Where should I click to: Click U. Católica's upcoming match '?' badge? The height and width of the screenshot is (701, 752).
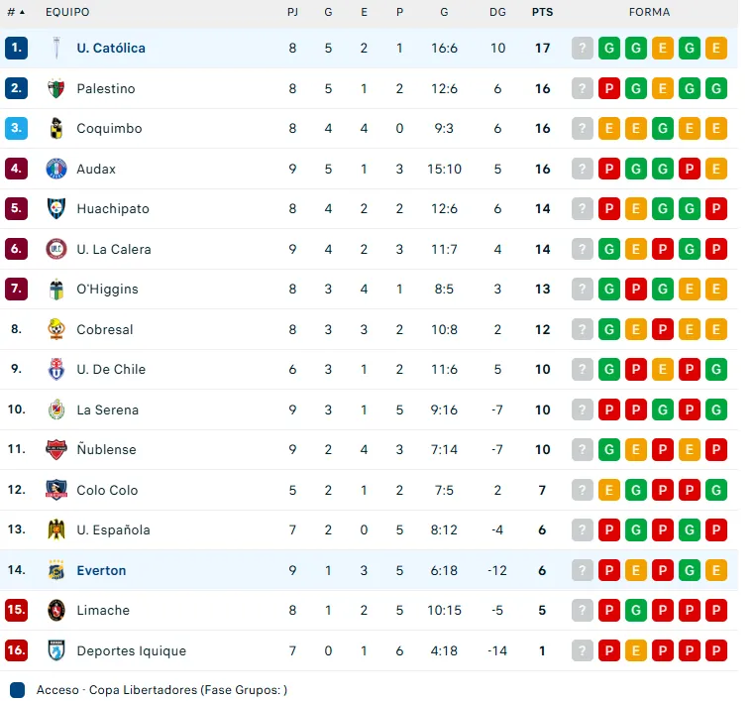583,48
